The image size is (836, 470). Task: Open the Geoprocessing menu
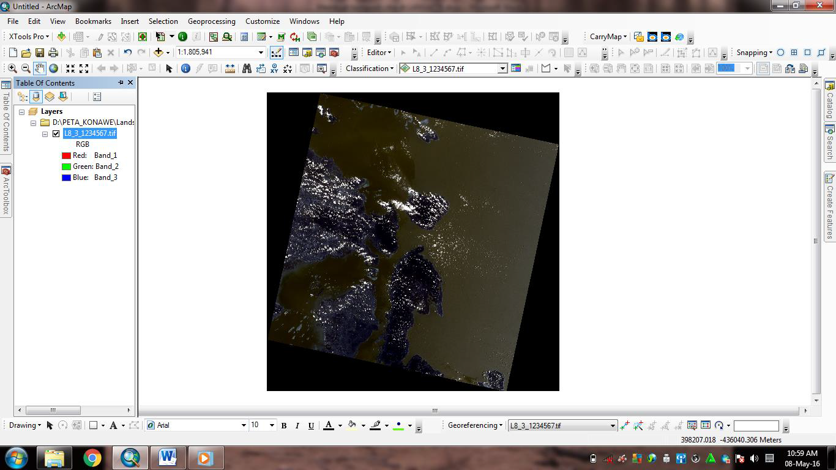[x=211, y=21]
